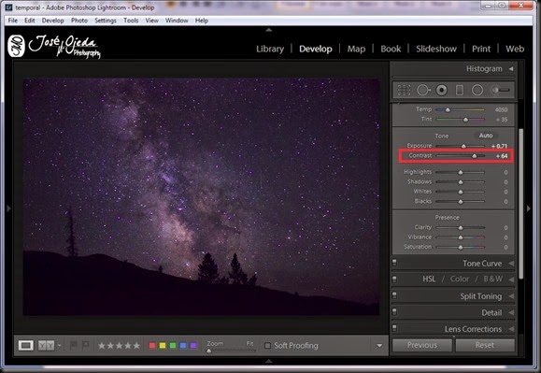Open the Settings menu
The height and width of the screenshot is (373, 541).
106,21
